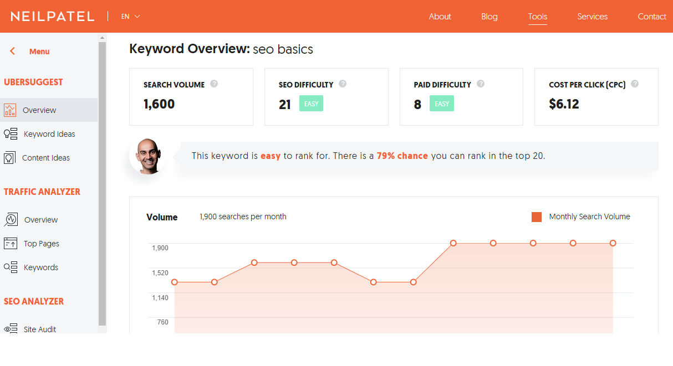Click the sidebar vertical scrollbar
Screen dimensions: 673x366
pyautogui.click(x=102, y=183)
